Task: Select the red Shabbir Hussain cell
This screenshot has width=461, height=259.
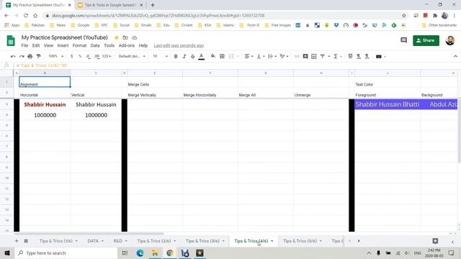Action: 45,104
